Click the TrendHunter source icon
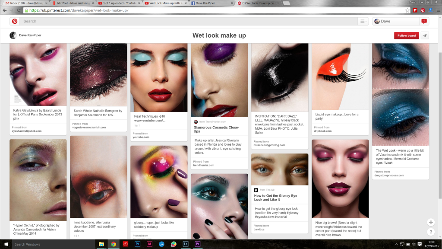 pos(196,121)
